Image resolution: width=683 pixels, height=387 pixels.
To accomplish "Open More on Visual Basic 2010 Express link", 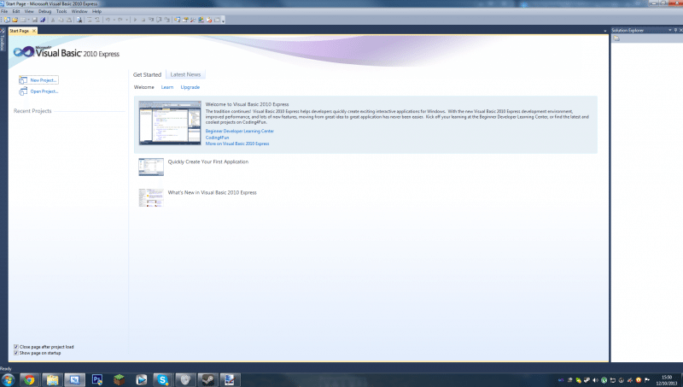I will (x=237, y=144).
